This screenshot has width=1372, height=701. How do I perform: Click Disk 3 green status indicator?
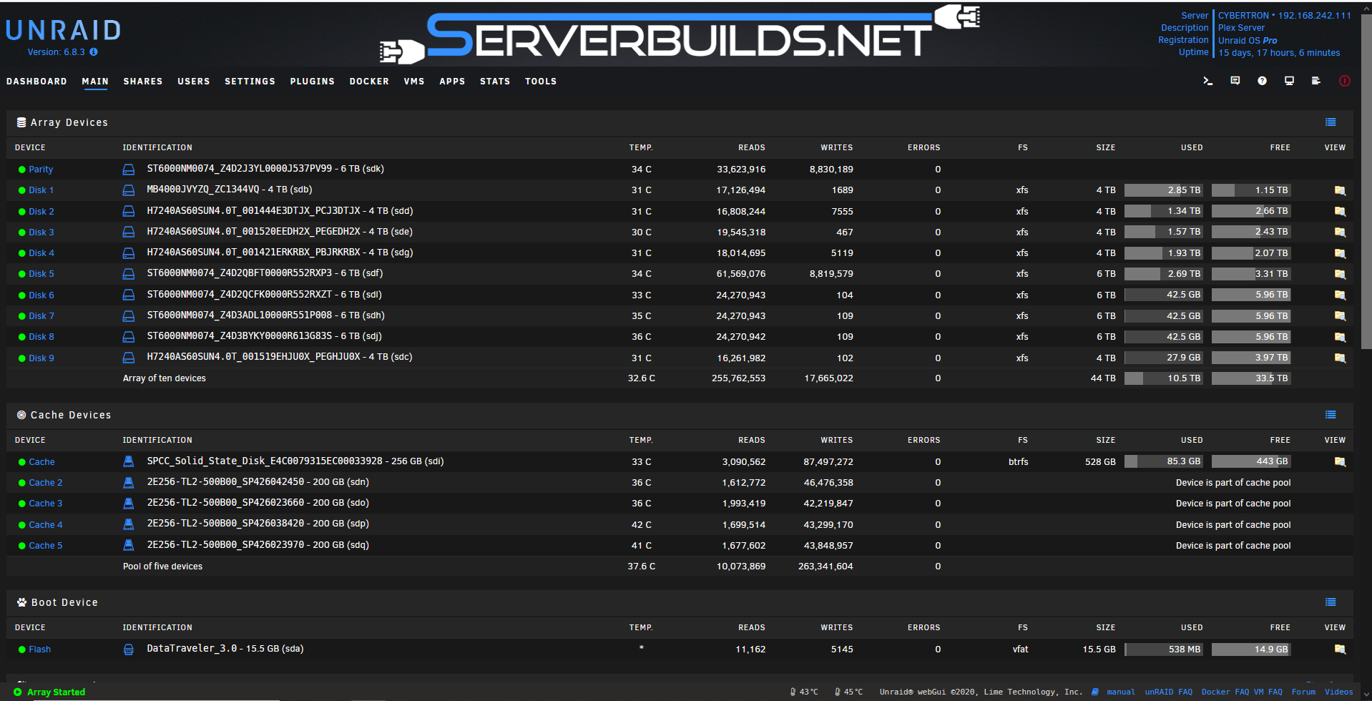coord(21,232)
